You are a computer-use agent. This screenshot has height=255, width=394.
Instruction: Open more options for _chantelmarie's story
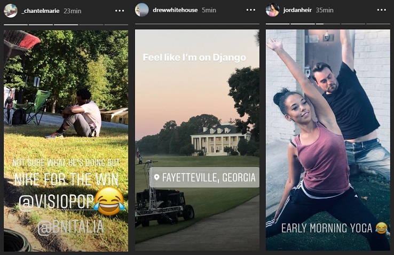tap(120, 11)
